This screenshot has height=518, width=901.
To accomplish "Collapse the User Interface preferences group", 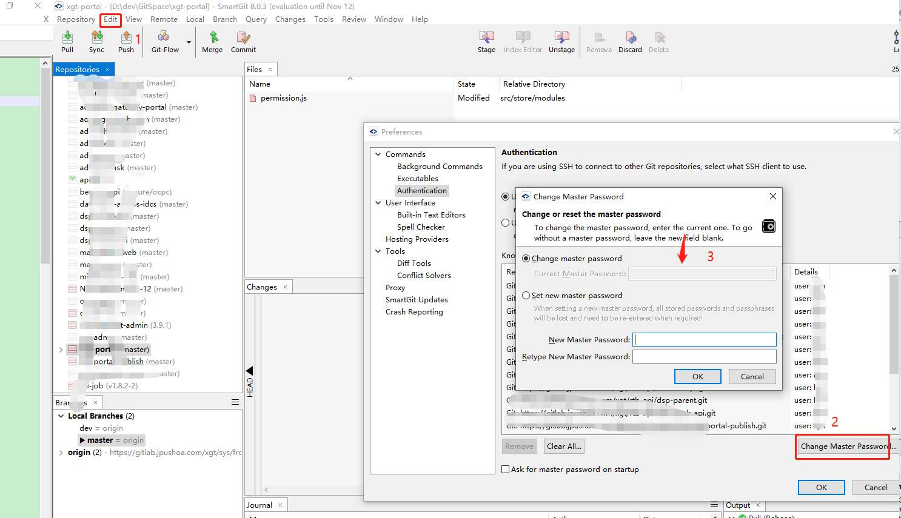I will tap(378, 203).
